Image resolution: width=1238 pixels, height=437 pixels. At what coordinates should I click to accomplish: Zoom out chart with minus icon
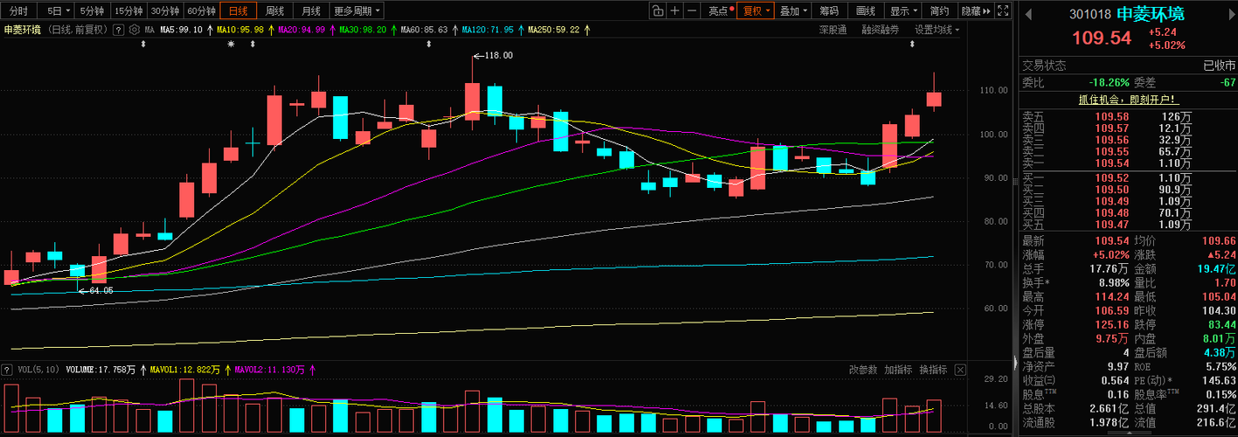[x=692, y=11]
